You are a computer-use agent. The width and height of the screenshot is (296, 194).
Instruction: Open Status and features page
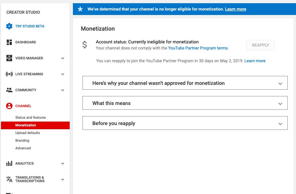30,117
